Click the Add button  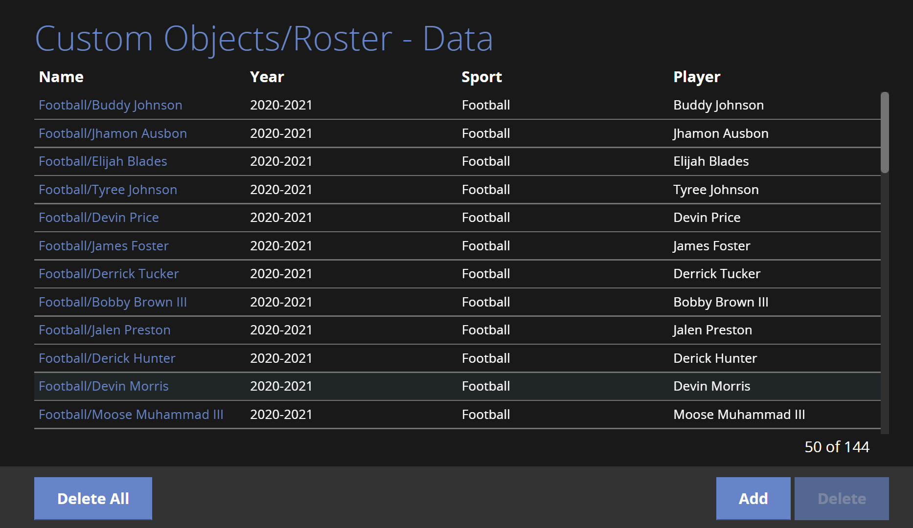click(753, 498)
